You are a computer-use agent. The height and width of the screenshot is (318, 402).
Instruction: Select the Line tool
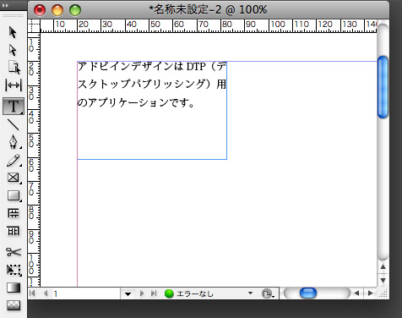pyautogui.click(x=14, y=124)
